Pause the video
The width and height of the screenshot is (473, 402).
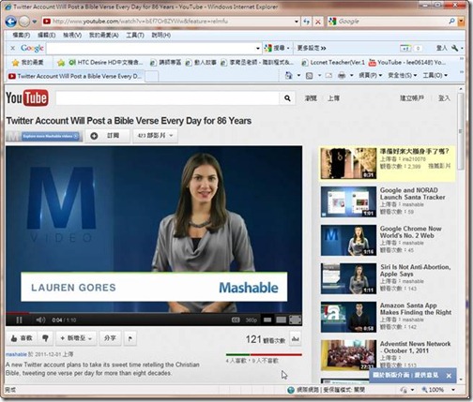19,320
